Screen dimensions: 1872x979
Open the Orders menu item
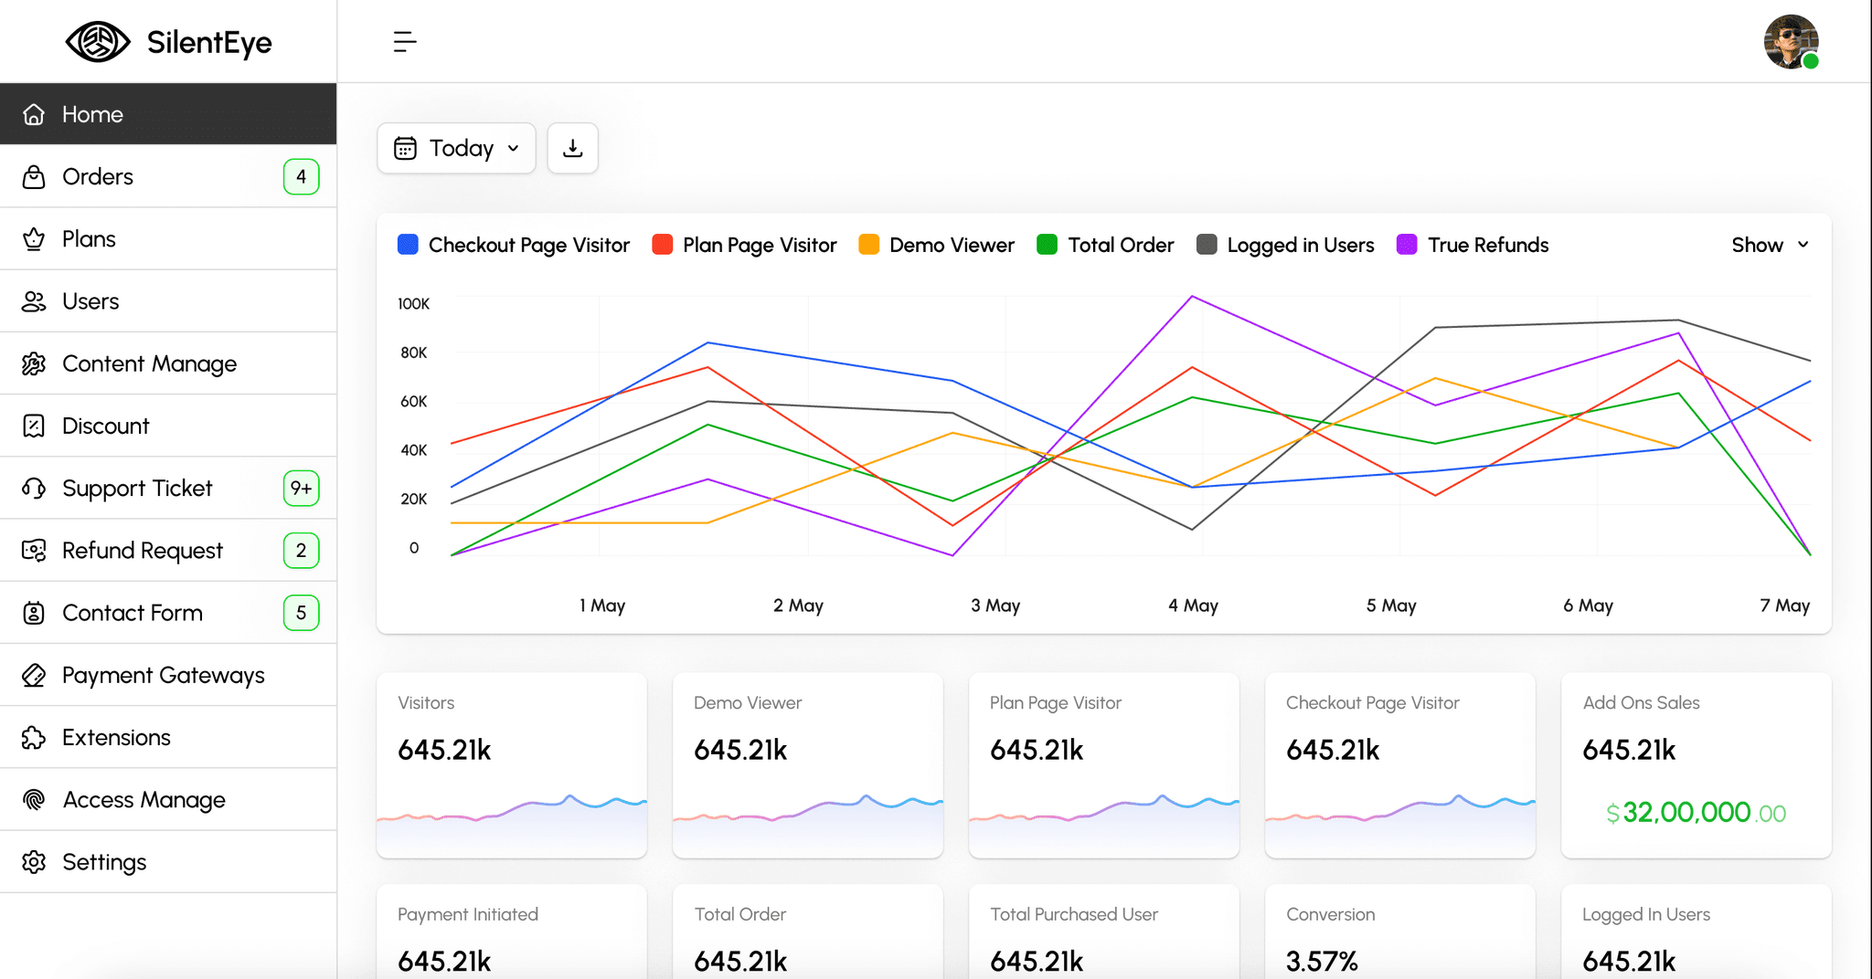[168, 176]
